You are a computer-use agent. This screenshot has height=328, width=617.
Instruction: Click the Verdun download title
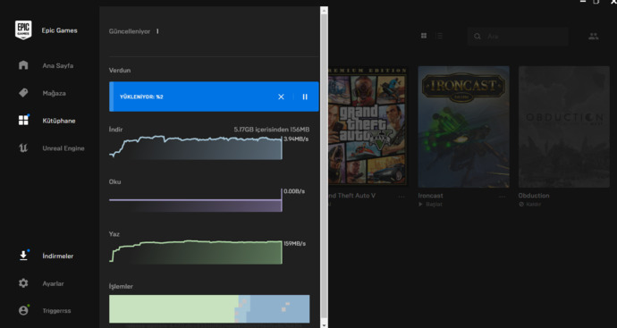click(x=120, y=71)
